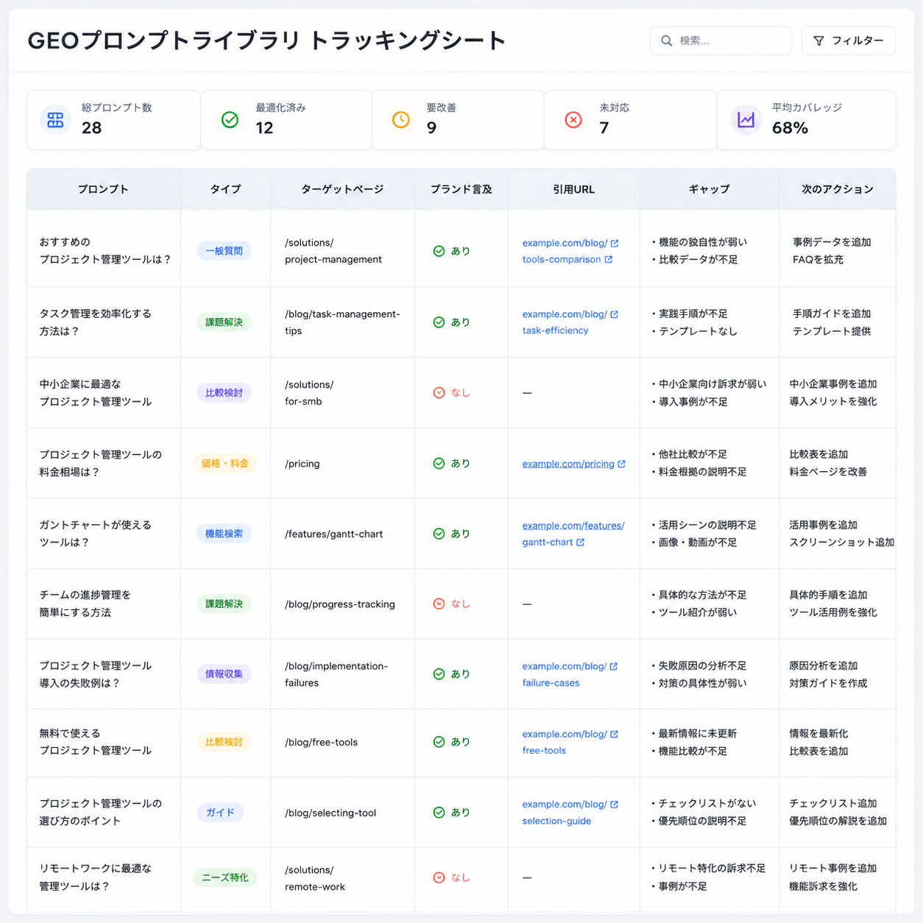Open the task-efficiency blog link

(x=565, y=322)
